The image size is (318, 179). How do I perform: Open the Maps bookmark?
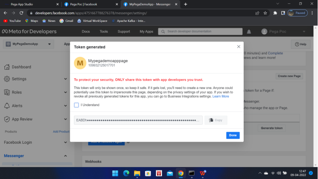point(31,21)
